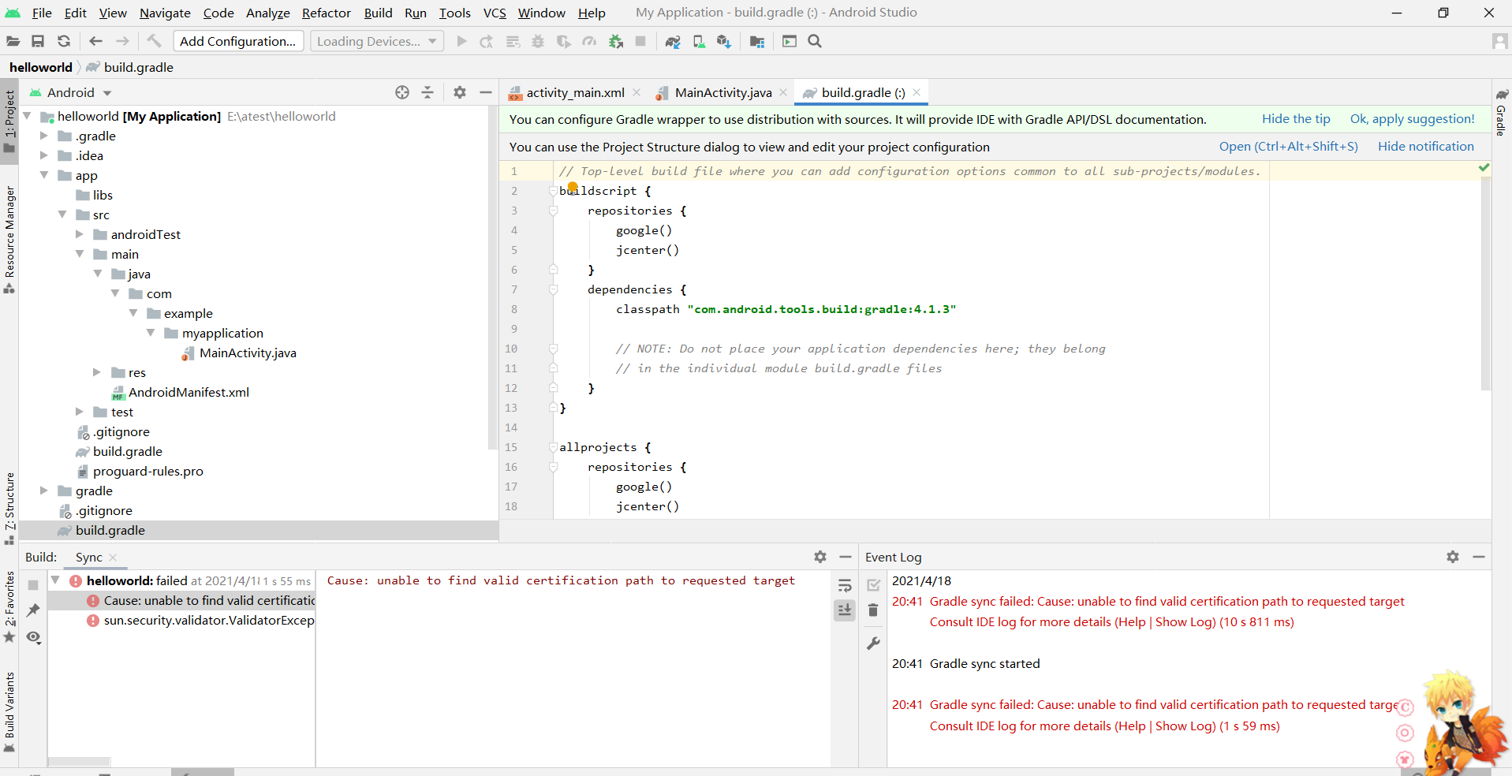
Task: Open Event Log wrench settings icon
Action: [873, 644]
